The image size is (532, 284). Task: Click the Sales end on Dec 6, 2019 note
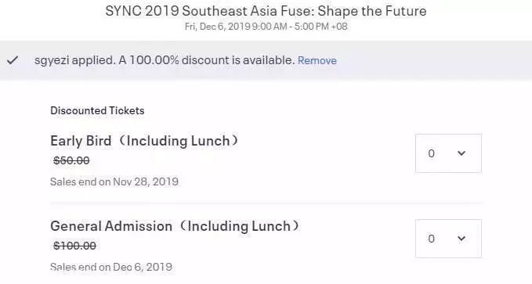pyautogui.click(x=111, y=267)
